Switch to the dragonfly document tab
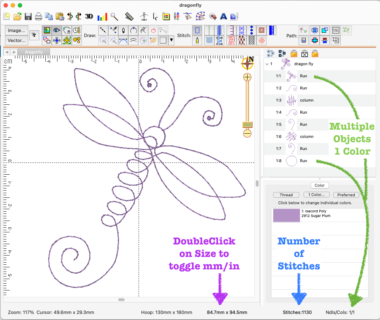This screenshot has height=320, width=380. [x=34, y=52]
